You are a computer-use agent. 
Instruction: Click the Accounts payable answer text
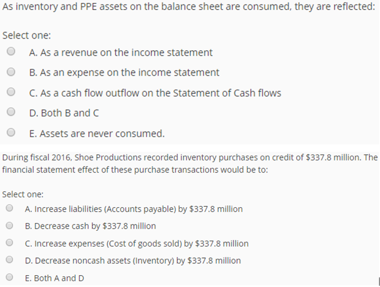pyautogui.click(x=134, y=209)
